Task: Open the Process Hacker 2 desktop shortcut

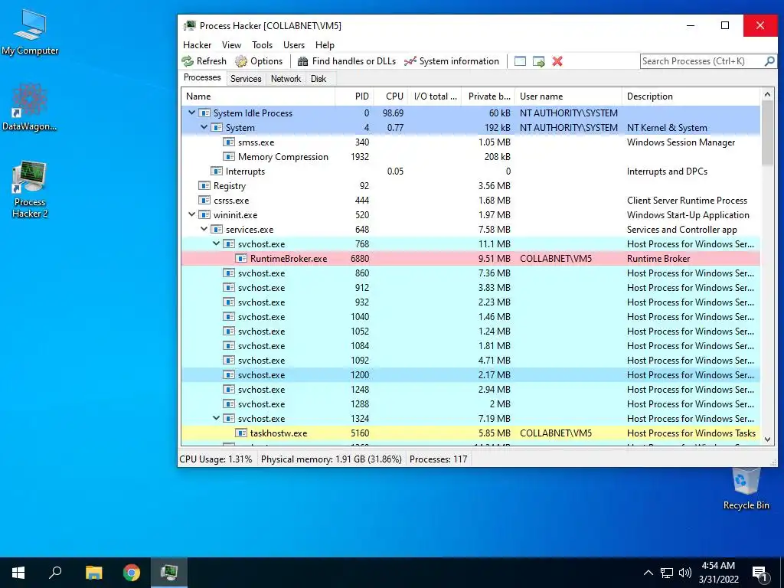Action: coord(30,189)
